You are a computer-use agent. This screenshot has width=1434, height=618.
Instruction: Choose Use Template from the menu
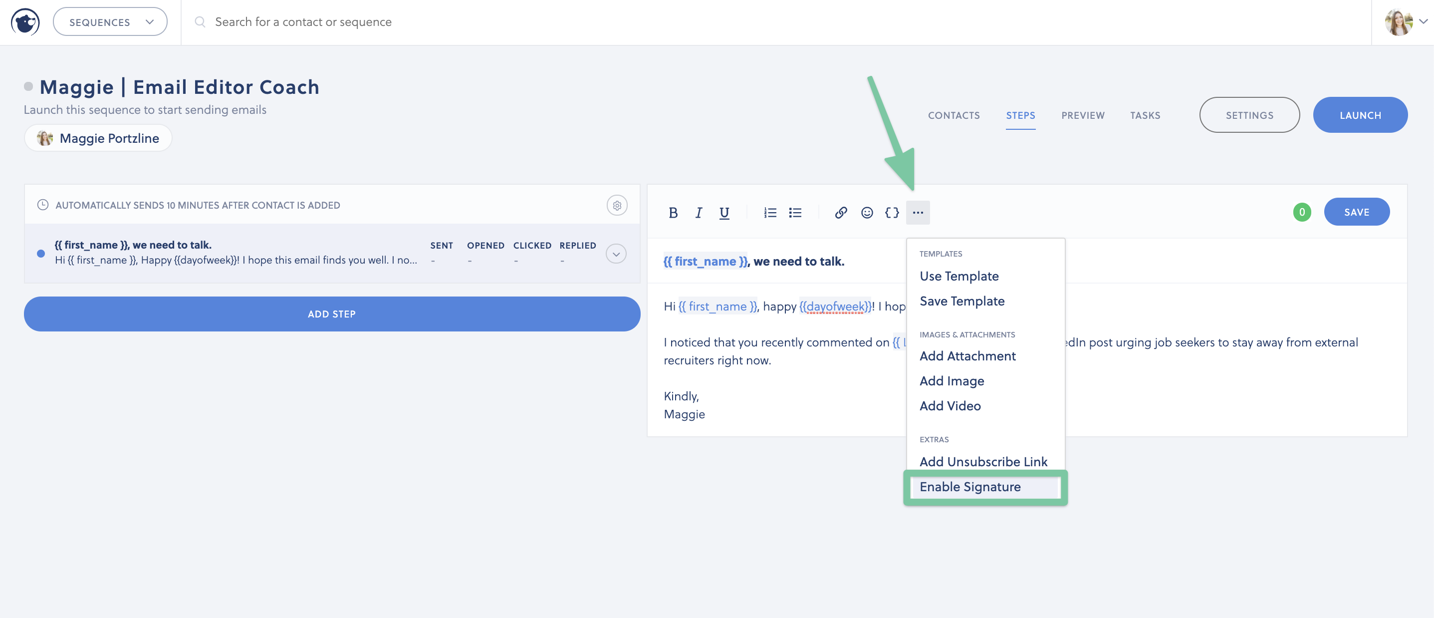(x=958, y=276)
